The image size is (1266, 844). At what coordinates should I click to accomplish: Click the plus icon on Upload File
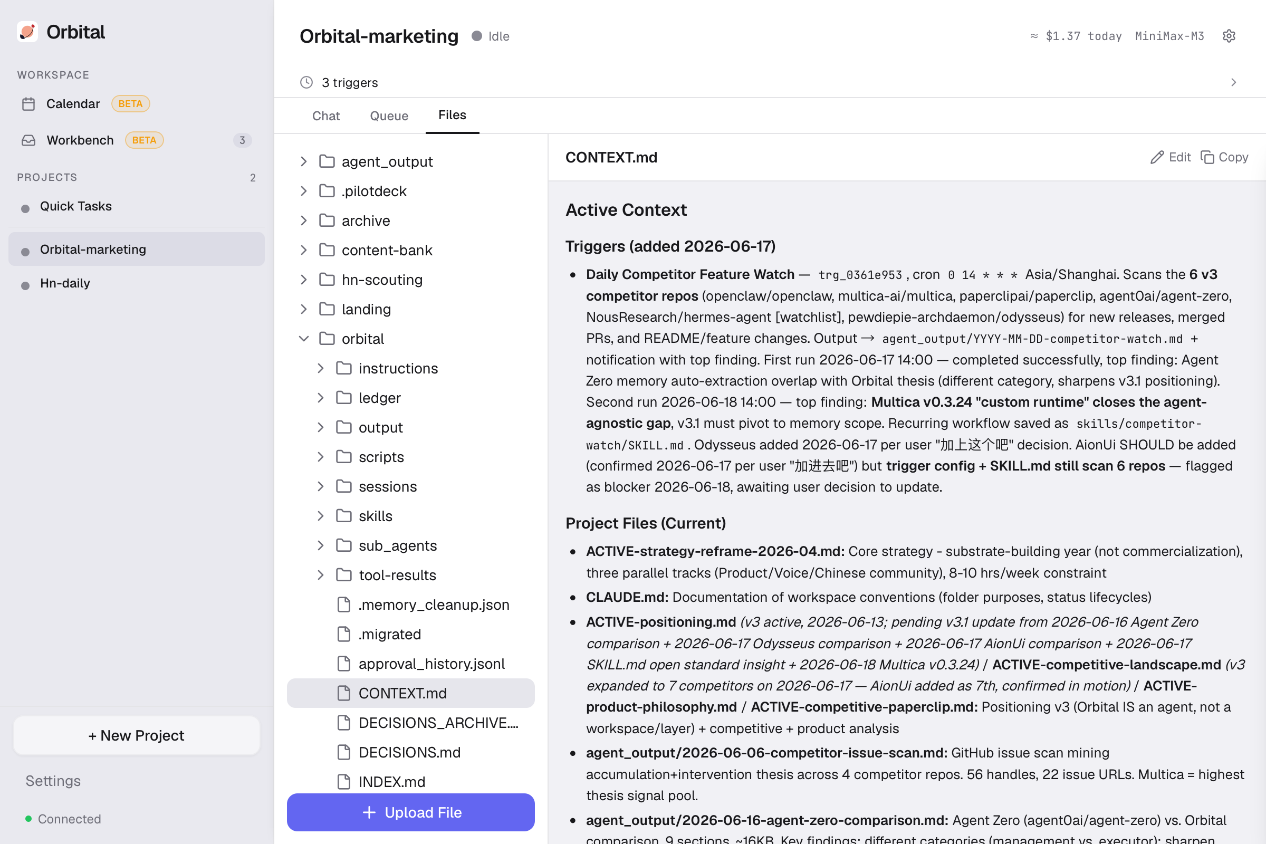(x=369, y=813)
